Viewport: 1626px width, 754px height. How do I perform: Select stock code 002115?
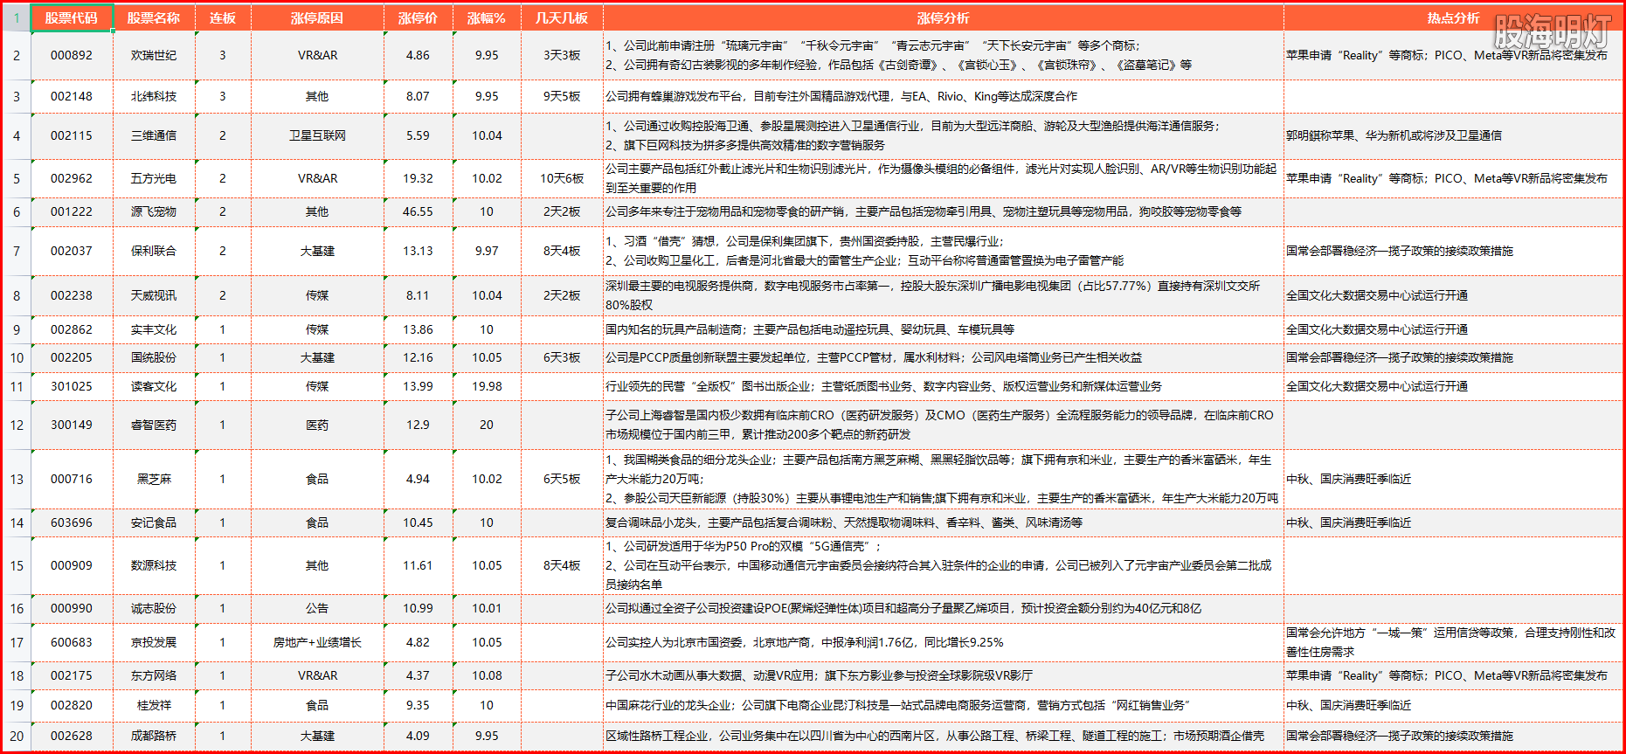(72, 135)
